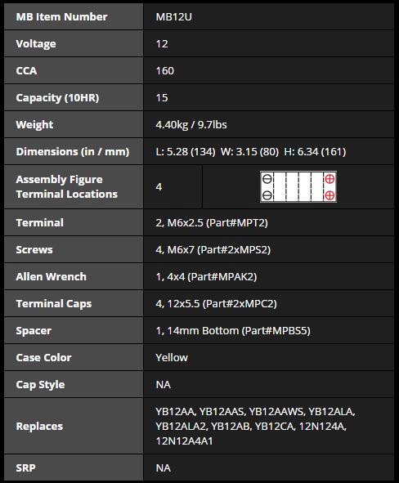The width and height of the screenshot is (399, 483).
Task: Select the MB12U item number value
Action: [x=174, y=16]
